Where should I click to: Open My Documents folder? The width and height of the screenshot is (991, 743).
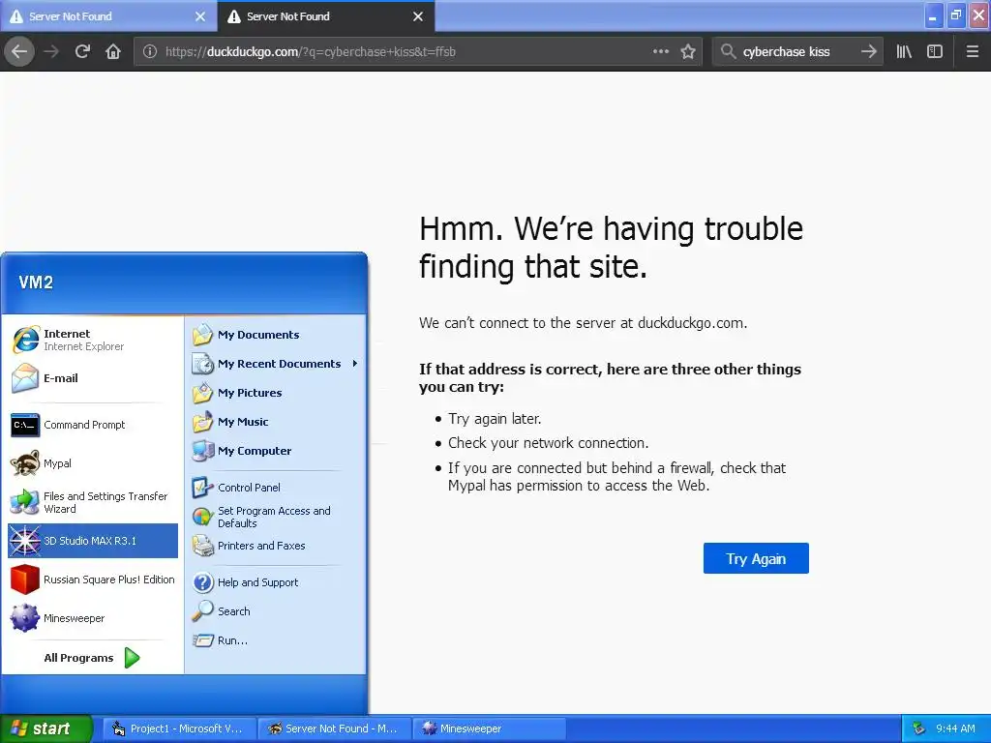point(275,335)
